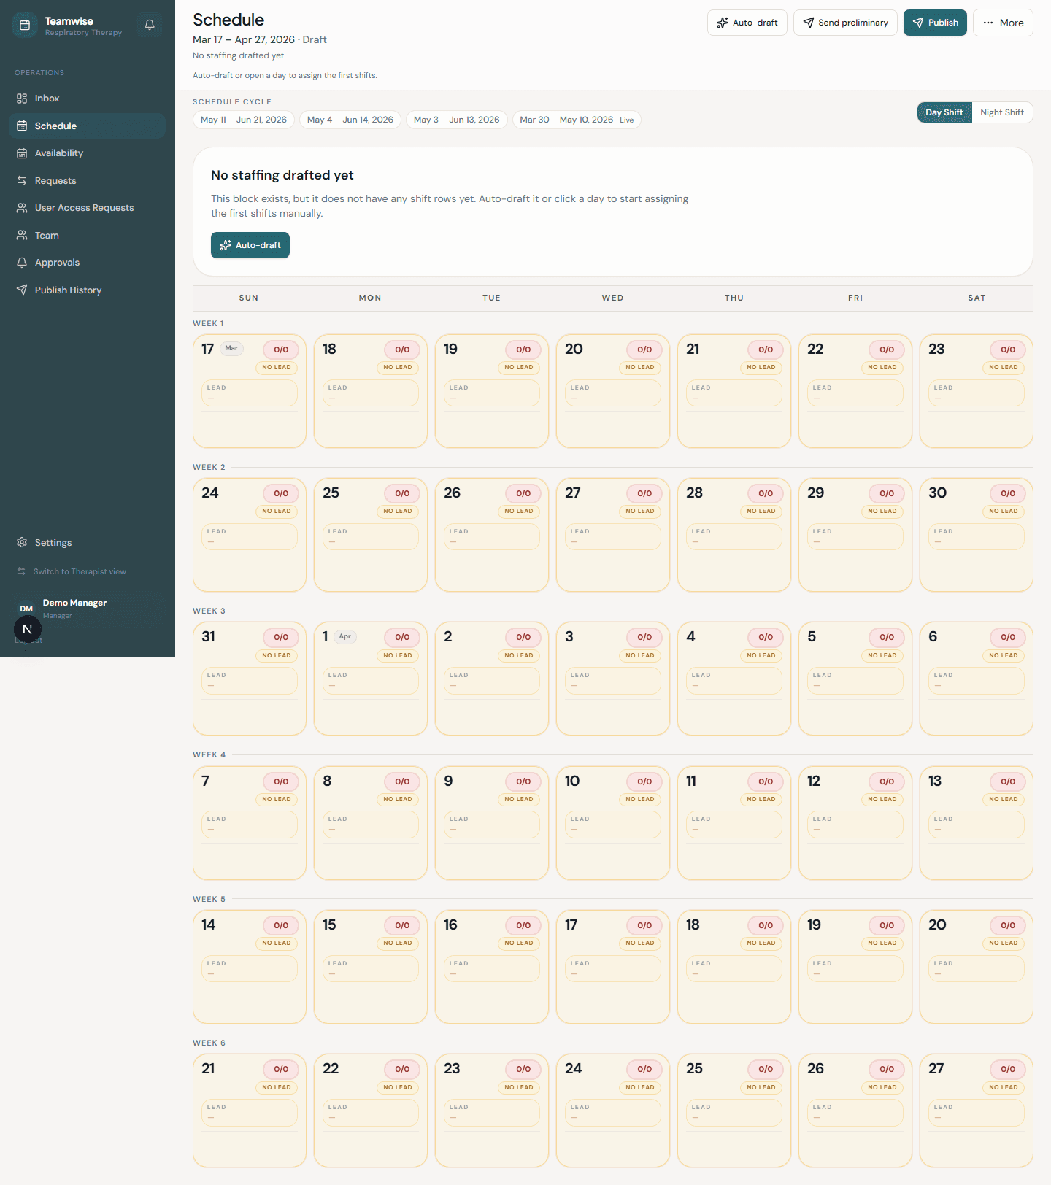The image size is (1051, 1185).
Task: Click 0/0 badge on April 22
Action: point(402,1069)
